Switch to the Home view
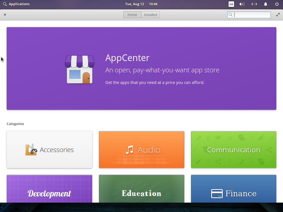Viewport: 283px width, 212px height. pyautogui.click(x=132, y=15)
